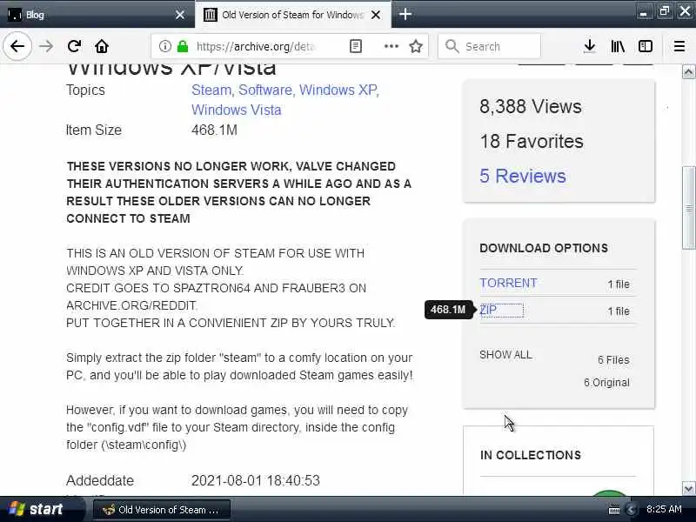Click the 1 file count beside TORRENT
Image resolution: width=696 pixels, height=522 pixels.
point(619,284)
